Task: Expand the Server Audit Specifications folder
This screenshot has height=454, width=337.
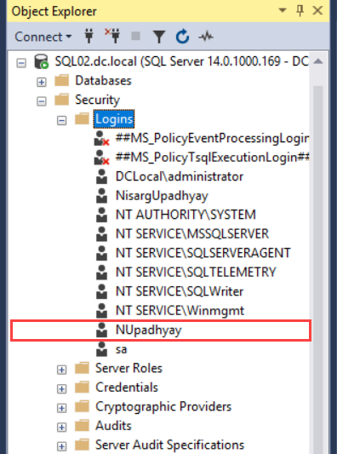Action: click(61, 446)
